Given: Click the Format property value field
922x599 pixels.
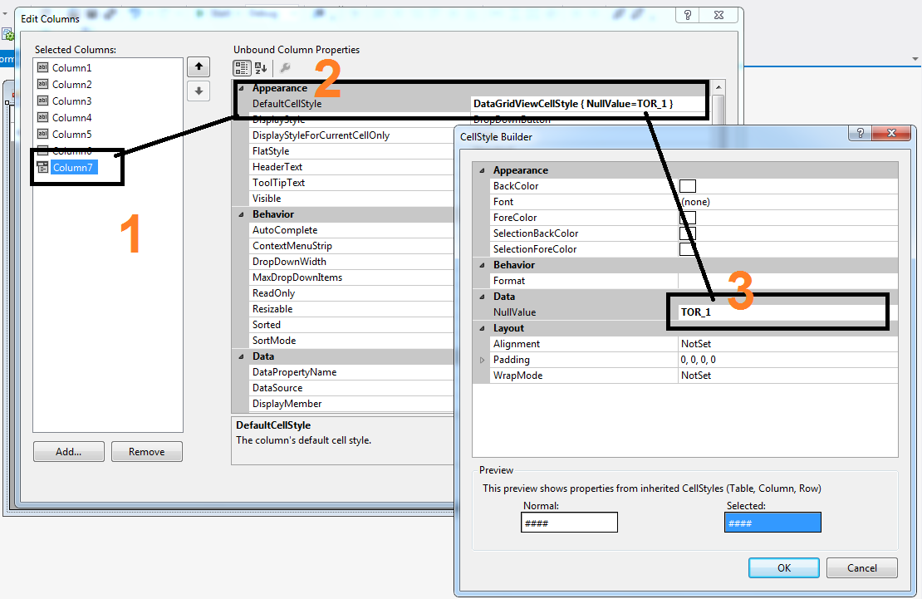Looking at the screenshot, I should (788, 281).
